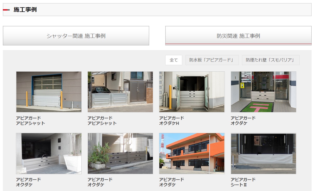The image size is (315, 191).
Task: Open the シートⅡ sheet barrier thumbnail
Action: [264, 153]
